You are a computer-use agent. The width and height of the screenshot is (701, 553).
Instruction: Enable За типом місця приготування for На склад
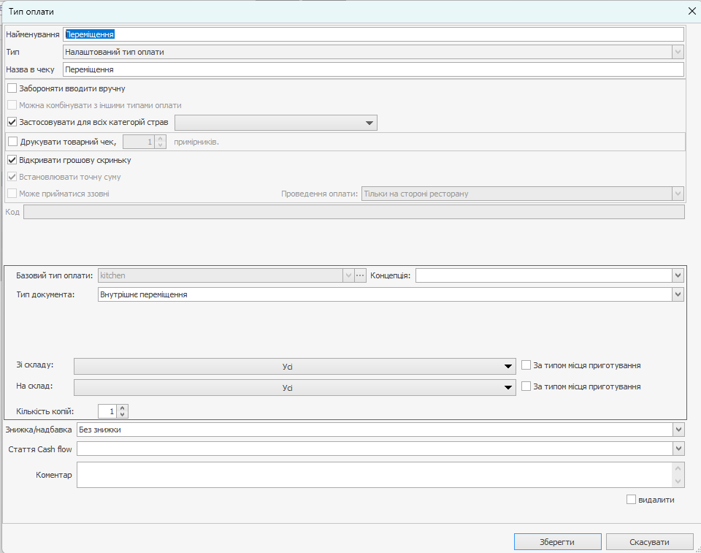tap(526, 386)
